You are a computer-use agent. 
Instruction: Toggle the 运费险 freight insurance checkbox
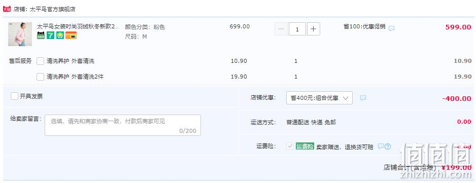pos(290,147)
